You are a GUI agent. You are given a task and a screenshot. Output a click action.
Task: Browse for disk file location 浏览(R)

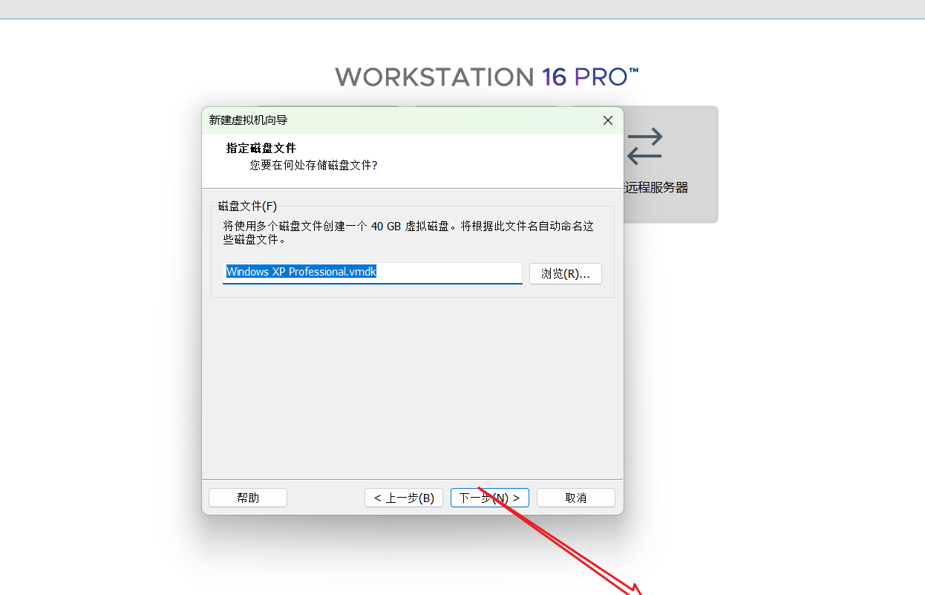(x=565, y=273)
